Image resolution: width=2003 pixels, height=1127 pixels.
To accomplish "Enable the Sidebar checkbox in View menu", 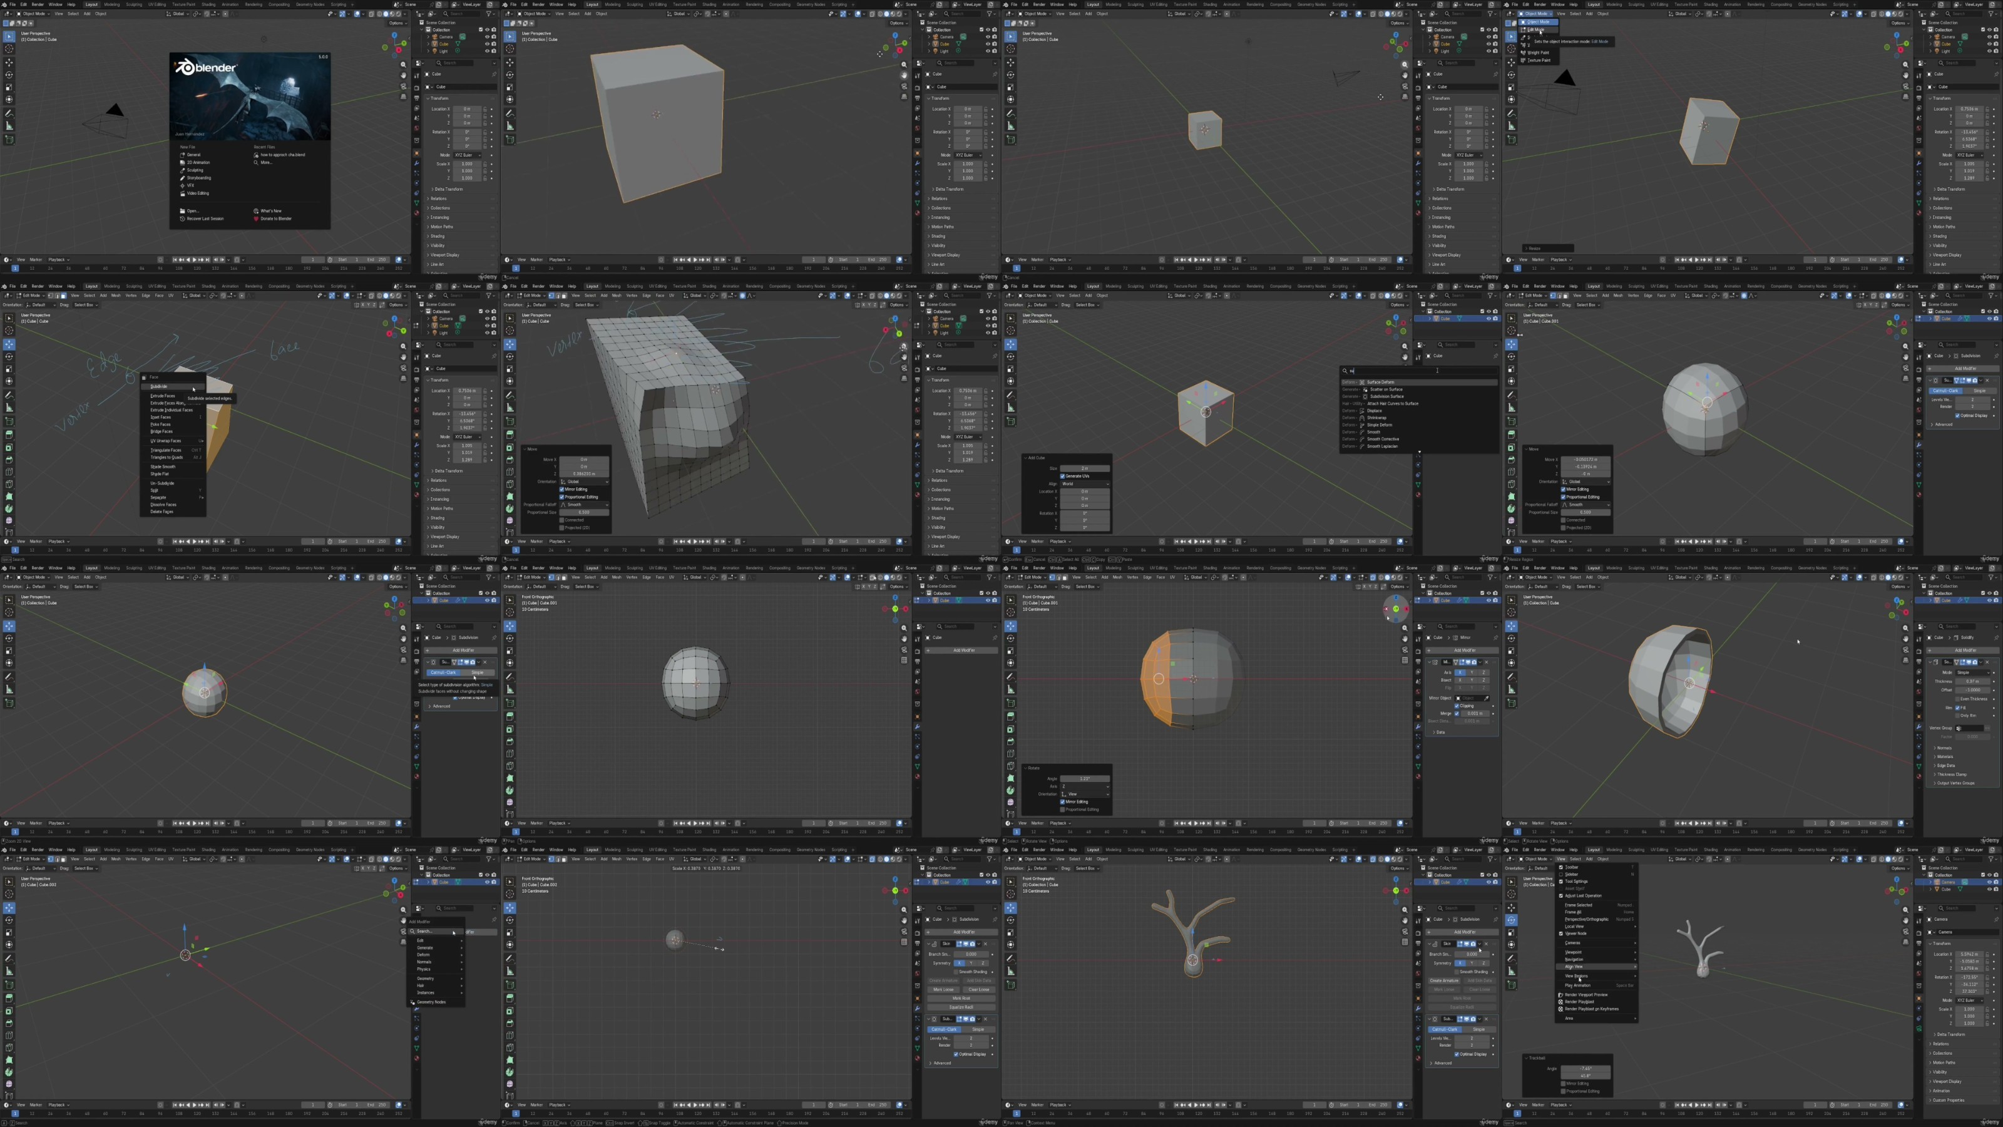I will click(x=1561, y=874).
